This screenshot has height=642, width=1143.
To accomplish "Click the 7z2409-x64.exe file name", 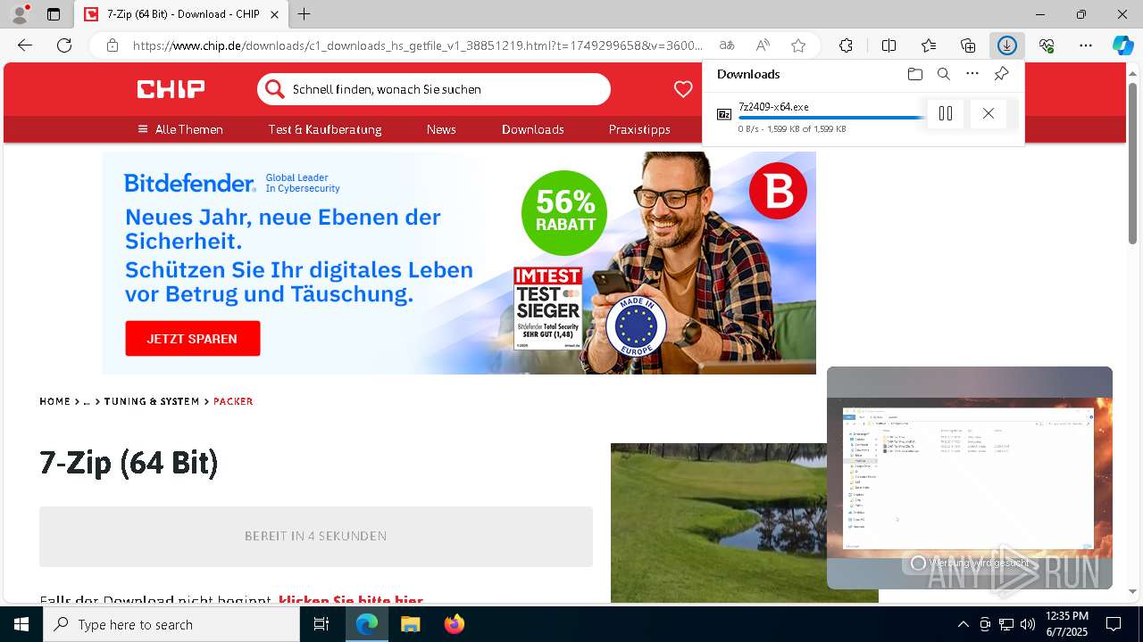I will tap(773, 106).
